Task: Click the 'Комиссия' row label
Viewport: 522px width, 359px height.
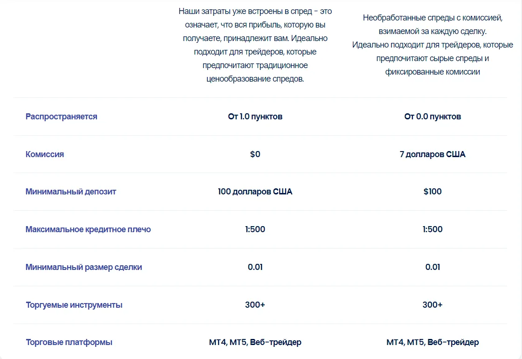Action: (45, 154)
